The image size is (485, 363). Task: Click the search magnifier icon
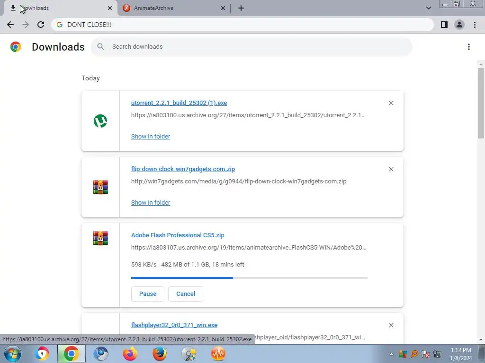(100, 47)
